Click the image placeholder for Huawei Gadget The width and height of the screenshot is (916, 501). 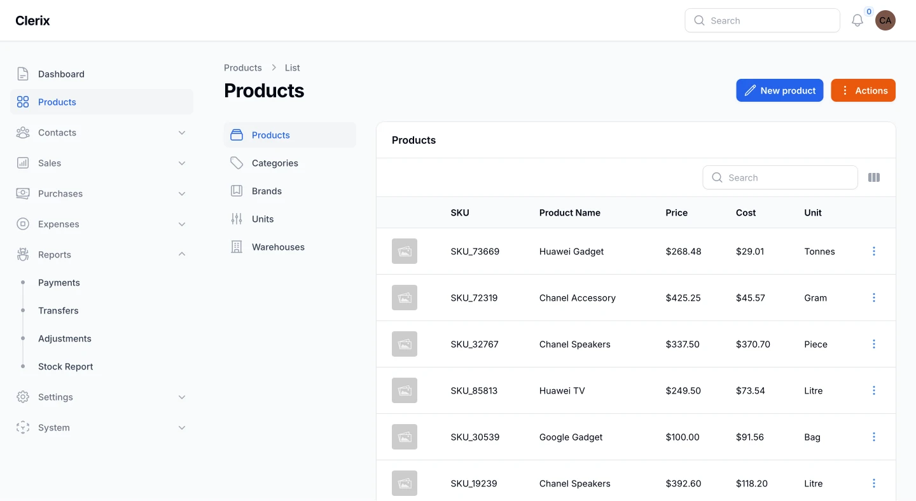coord(405,251)
